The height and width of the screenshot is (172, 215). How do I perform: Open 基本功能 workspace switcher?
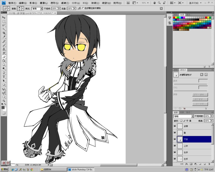pyautogui.click(x=195, y=3)
